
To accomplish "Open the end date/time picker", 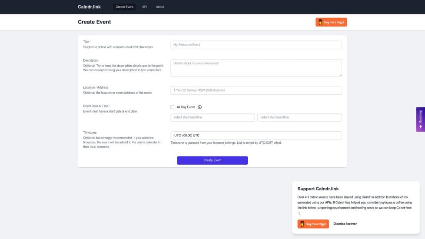I will click(x=299, y=117).
